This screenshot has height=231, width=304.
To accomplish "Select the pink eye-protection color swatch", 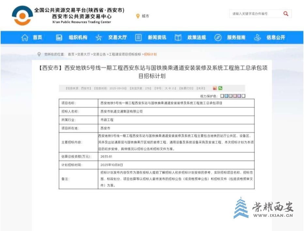I will click(235, 96).
